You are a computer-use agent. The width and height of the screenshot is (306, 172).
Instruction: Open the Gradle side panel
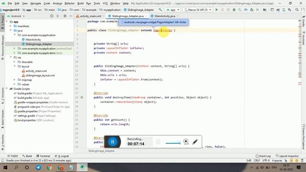pyautogui.click(x=304, y=21)
